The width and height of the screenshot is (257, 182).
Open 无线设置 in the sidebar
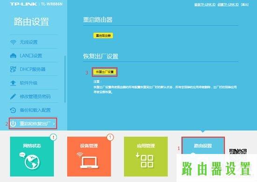[x=34, y=42]
